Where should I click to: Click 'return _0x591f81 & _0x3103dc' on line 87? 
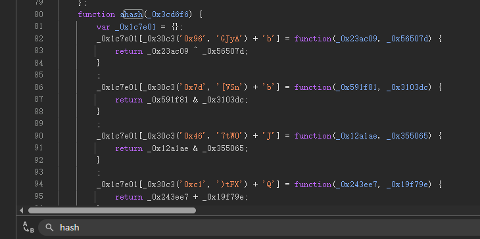181,100
